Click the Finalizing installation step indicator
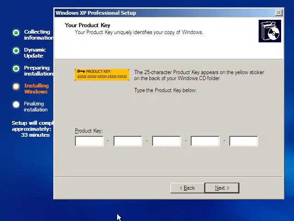294x221 pixels. pyautogui.click(x=16, y=105)
